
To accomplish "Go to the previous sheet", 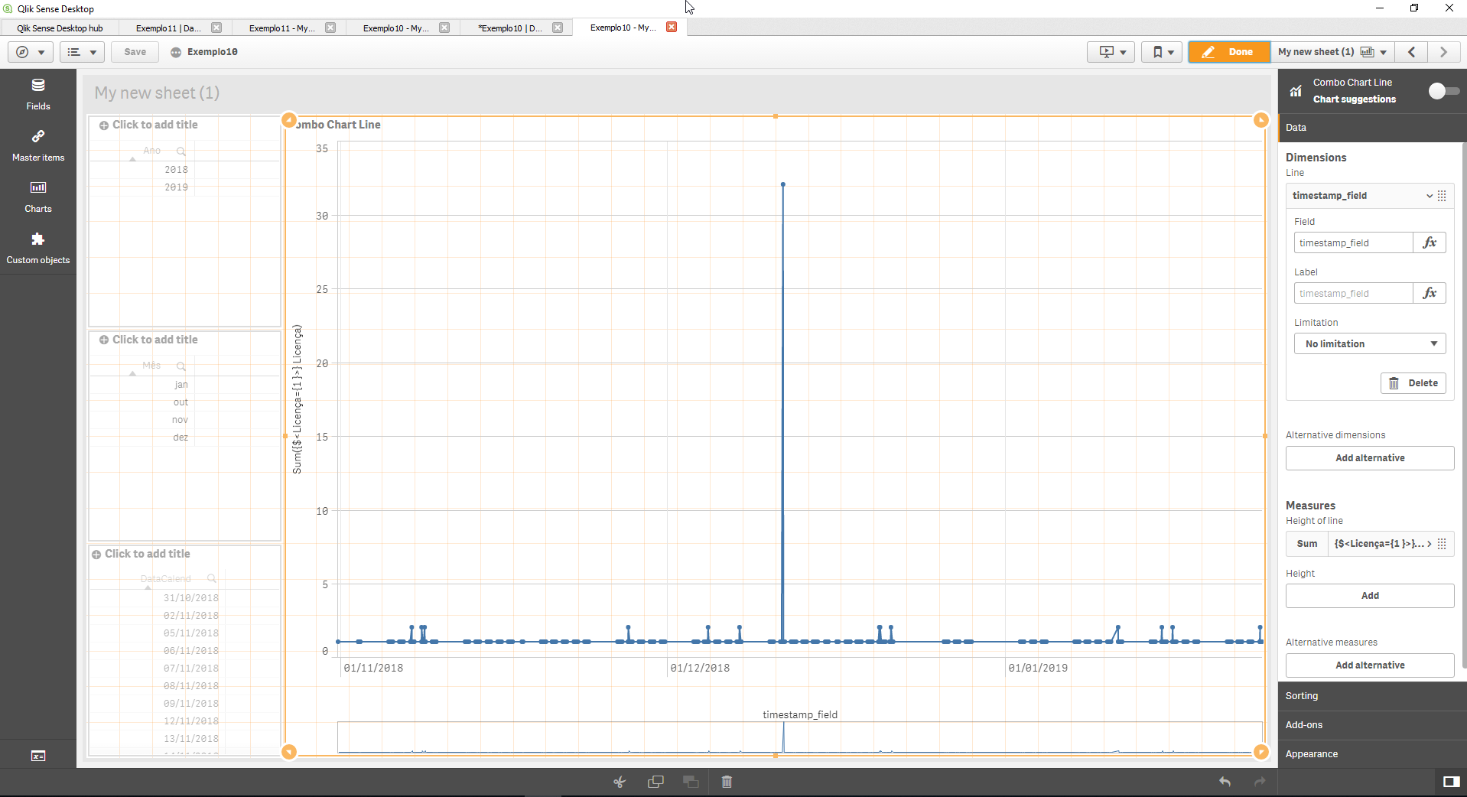I will pyautogui.click(x=1412, y=52).
